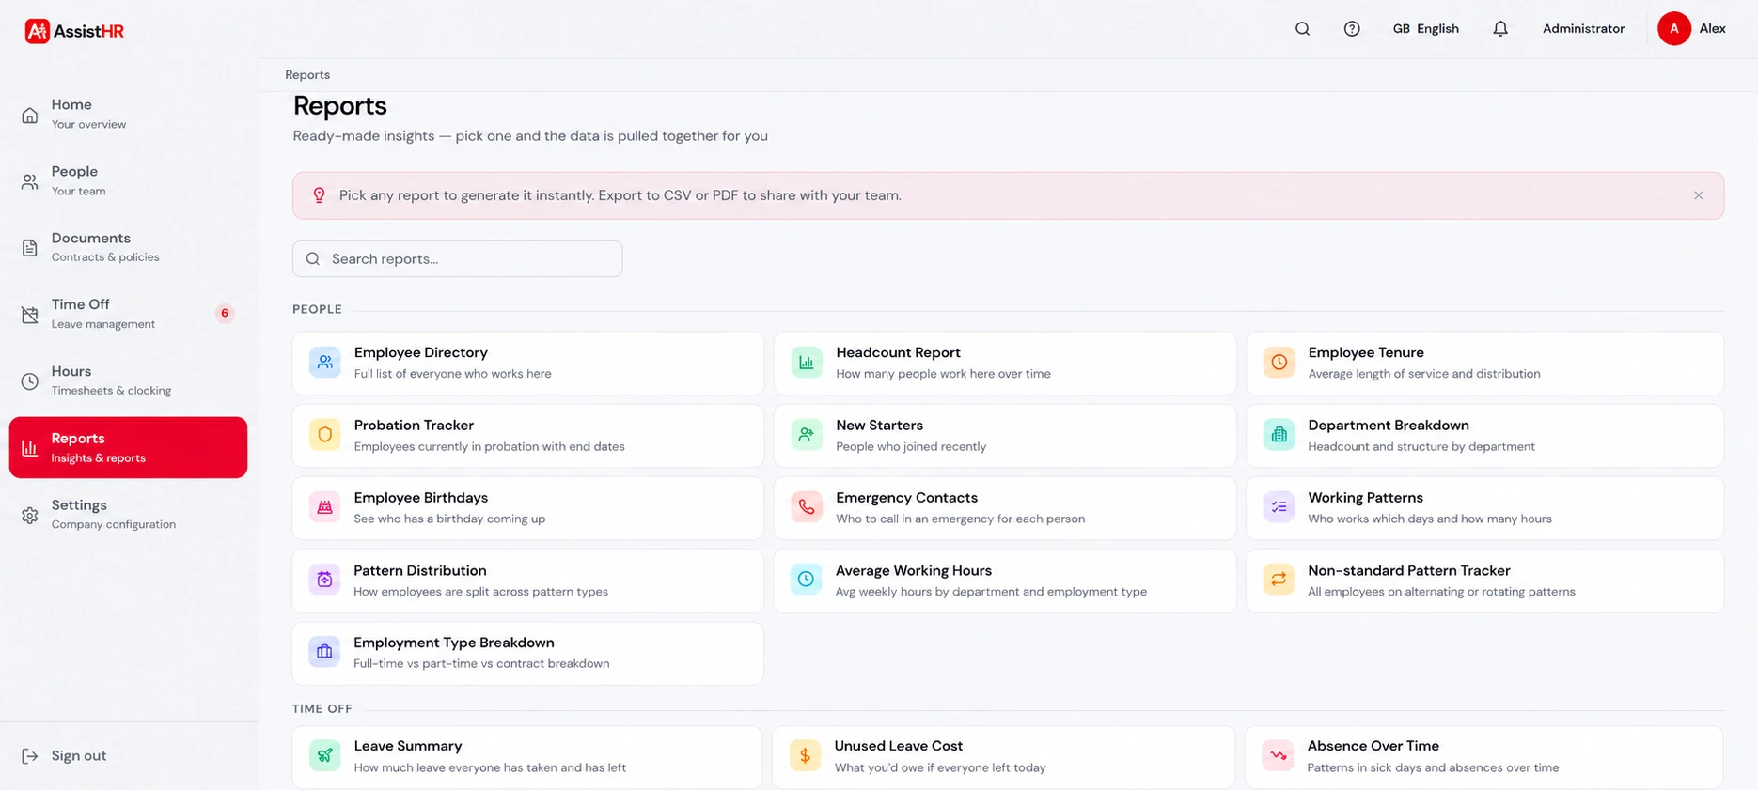The image size is (1758, 790).
Task: Go to Home in the sidebar
Action: point(129,114)
